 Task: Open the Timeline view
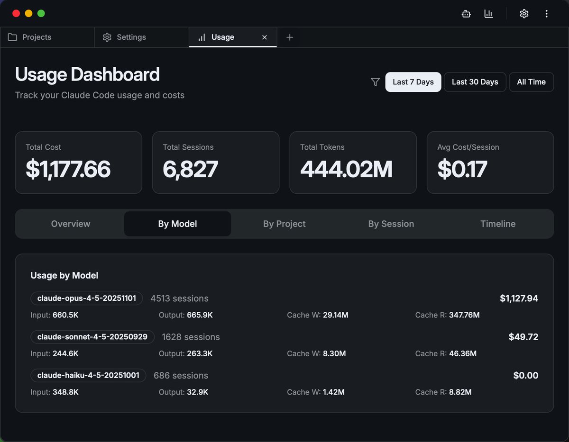498,224
